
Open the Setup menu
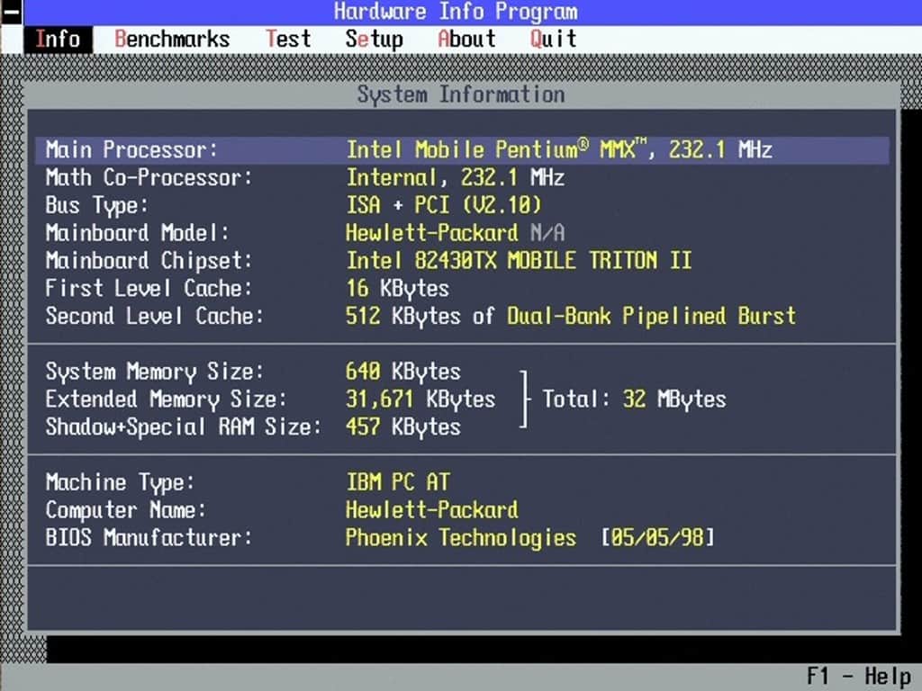point(374,40)
